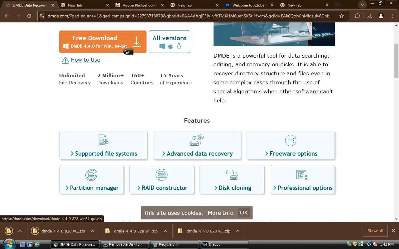
Task: Click the page vertical scrollbar thumb
Action: (396, 61)
